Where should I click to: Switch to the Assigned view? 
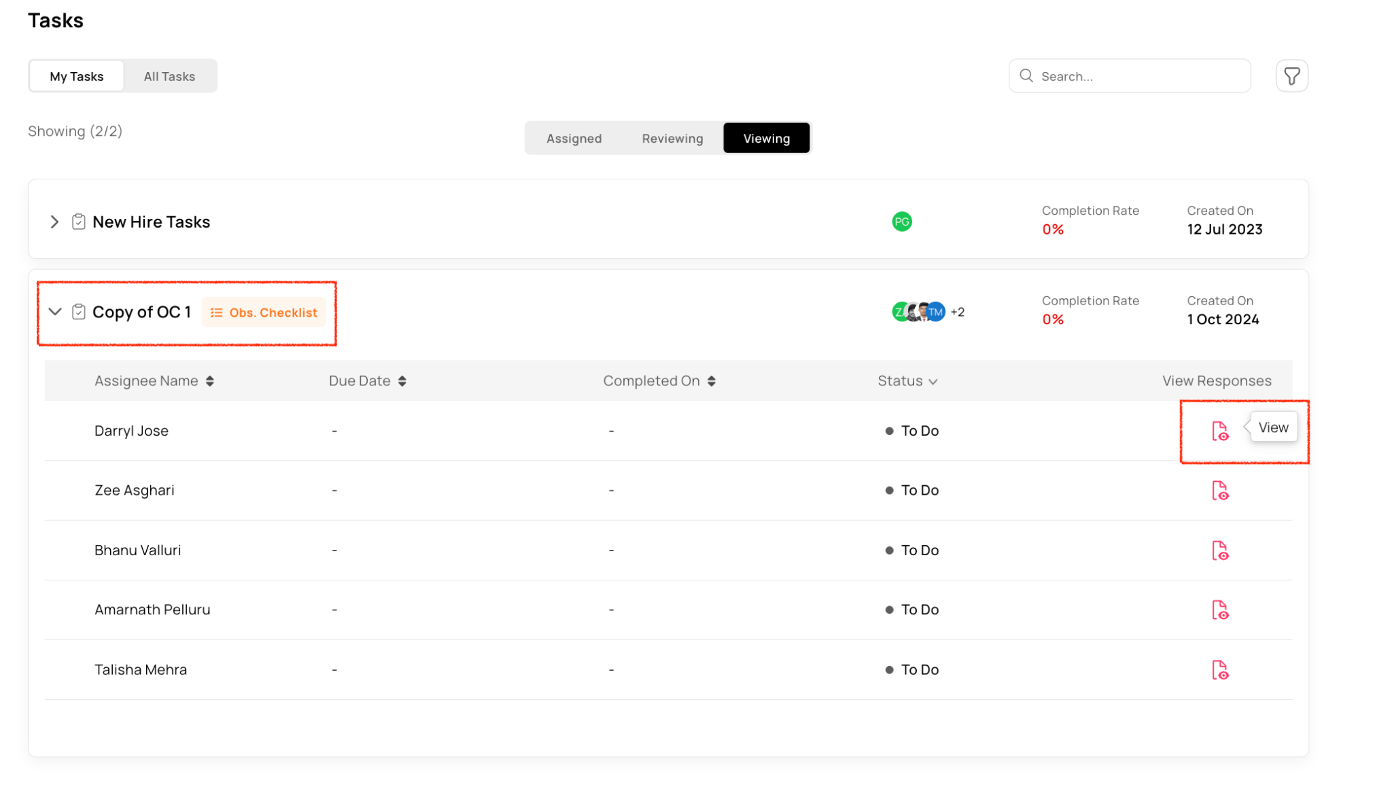tap(574, 139)
